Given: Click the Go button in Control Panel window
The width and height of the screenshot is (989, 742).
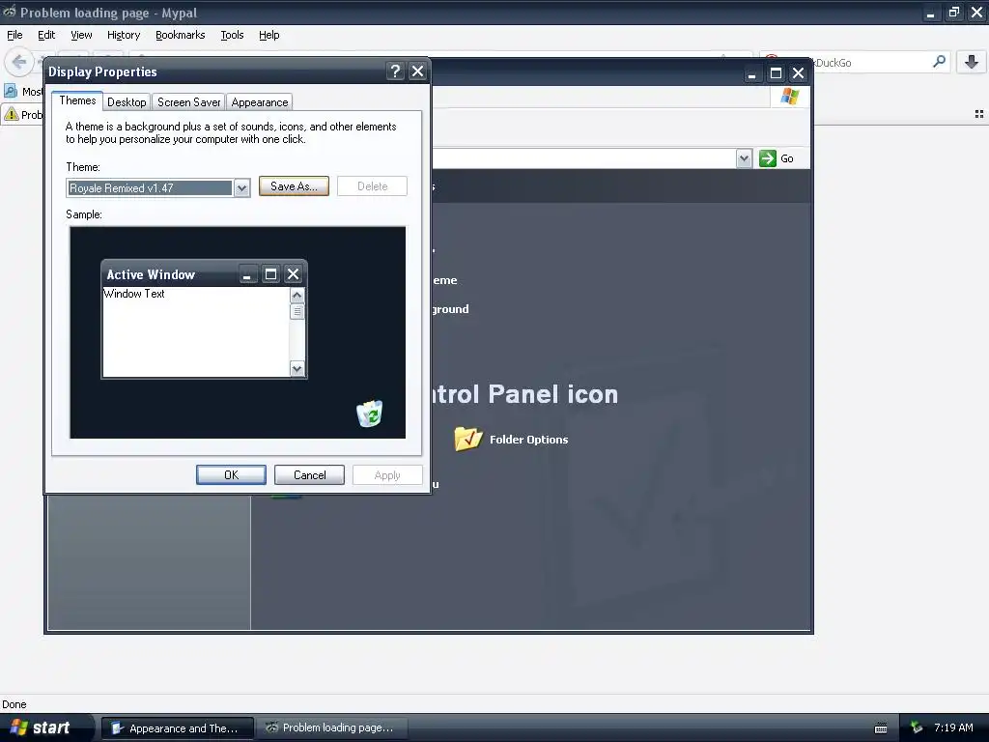Looking at the screenshot, I should click(777, 158).
